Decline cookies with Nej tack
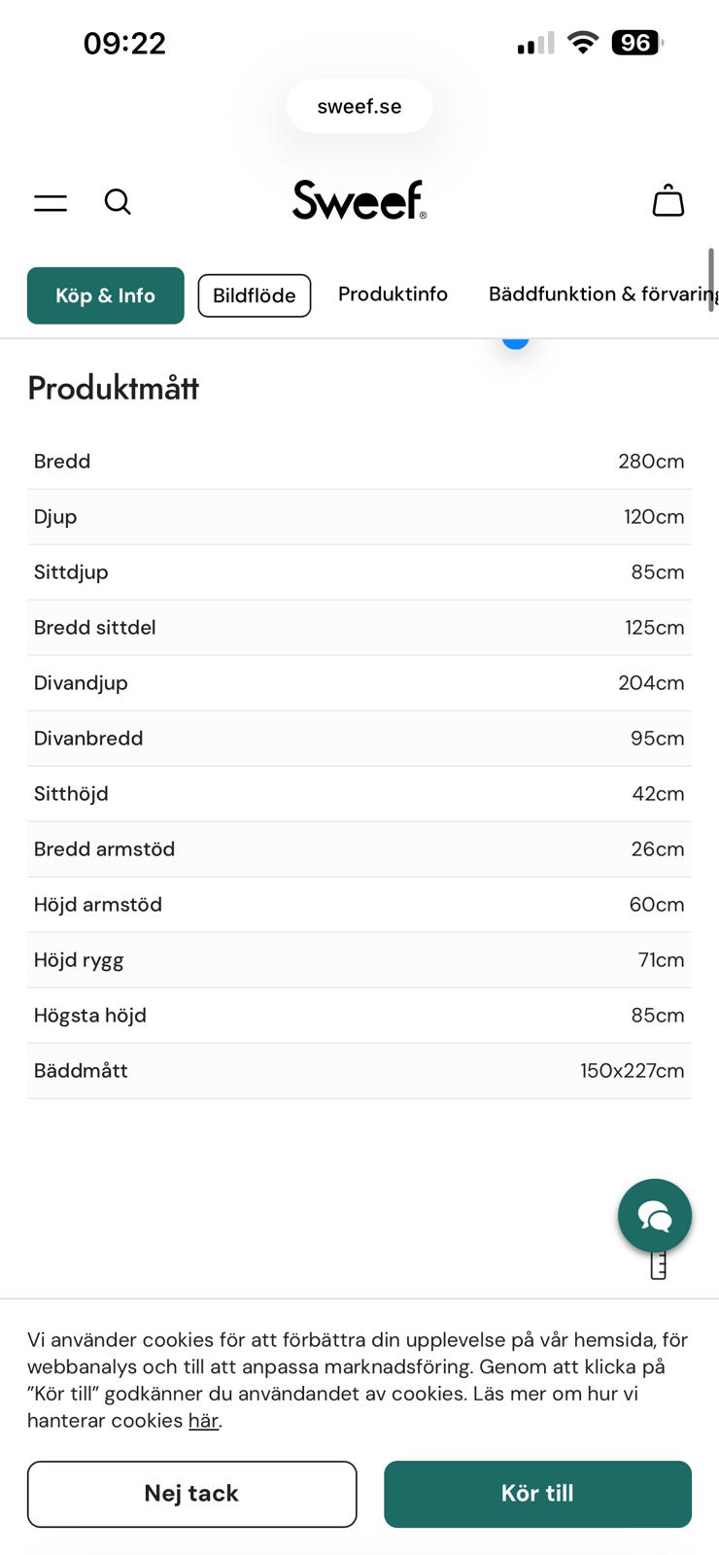 (x=191, y=1494)
